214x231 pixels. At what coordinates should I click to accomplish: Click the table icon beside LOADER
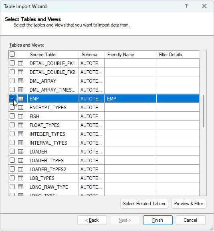tap(20, 151)
